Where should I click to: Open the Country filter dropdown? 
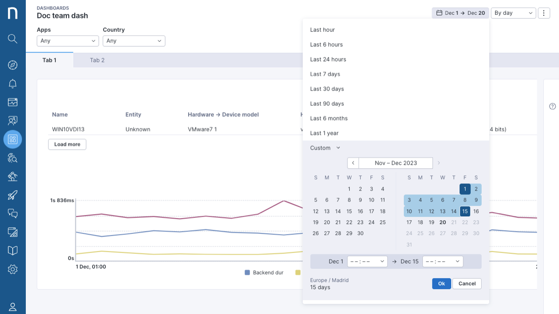pos(134,41)
